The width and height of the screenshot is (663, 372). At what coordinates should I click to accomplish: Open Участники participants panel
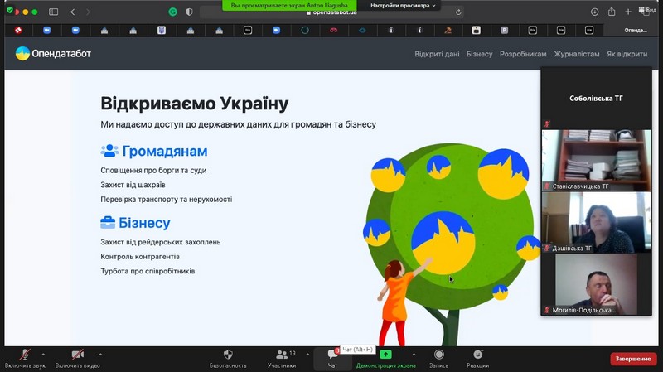coord(282,359)
